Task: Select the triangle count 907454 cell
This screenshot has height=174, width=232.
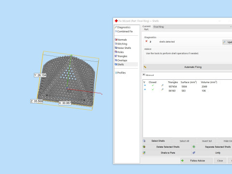Action: click(173, 87)
